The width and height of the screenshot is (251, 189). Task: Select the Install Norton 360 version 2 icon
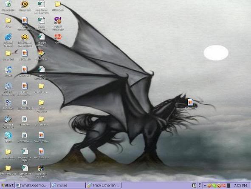click(25, 40)
